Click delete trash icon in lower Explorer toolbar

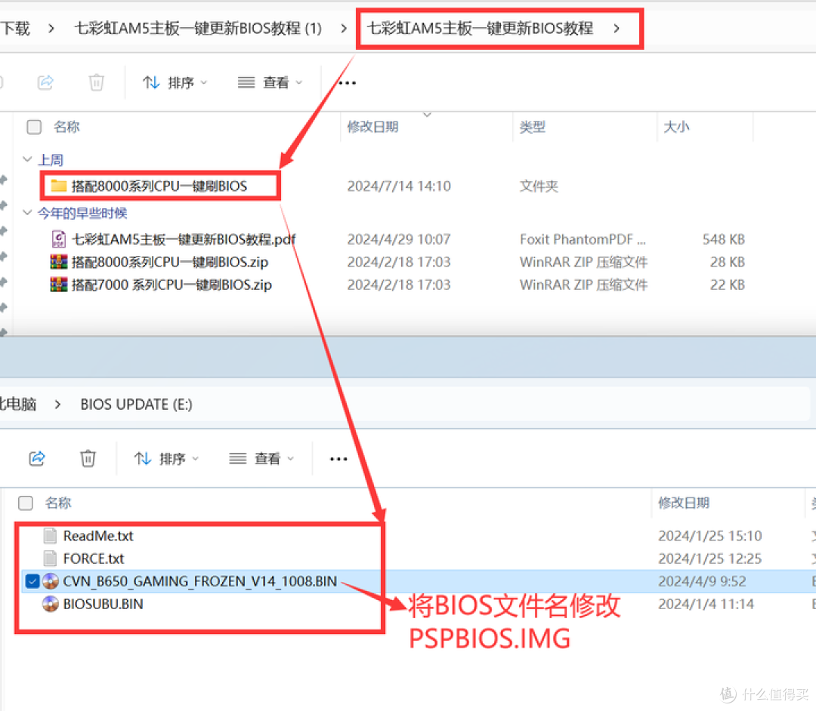click(x=88, y=458)
